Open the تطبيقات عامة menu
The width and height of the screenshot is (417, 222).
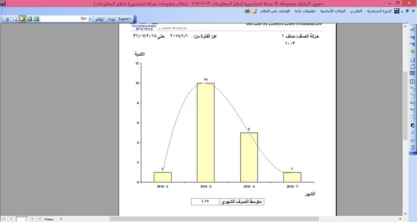point(305,11)
